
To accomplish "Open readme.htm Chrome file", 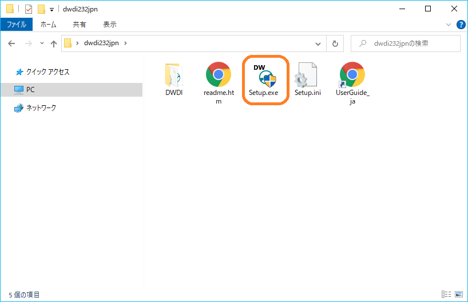I will pos(219,84).
